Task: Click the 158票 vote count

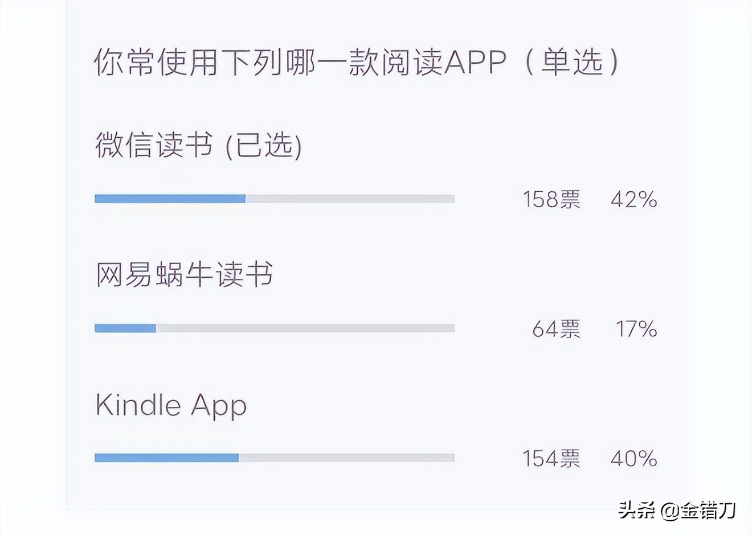Action: coord(551,200)
